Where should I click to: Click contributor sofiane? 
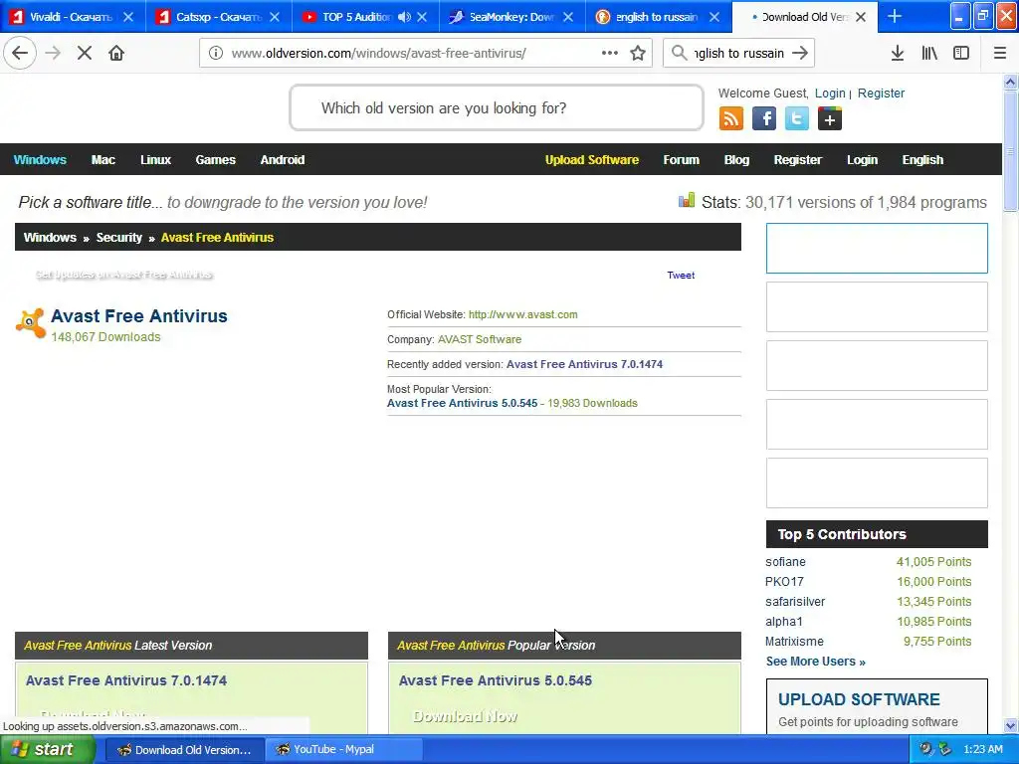pos(785,562)
